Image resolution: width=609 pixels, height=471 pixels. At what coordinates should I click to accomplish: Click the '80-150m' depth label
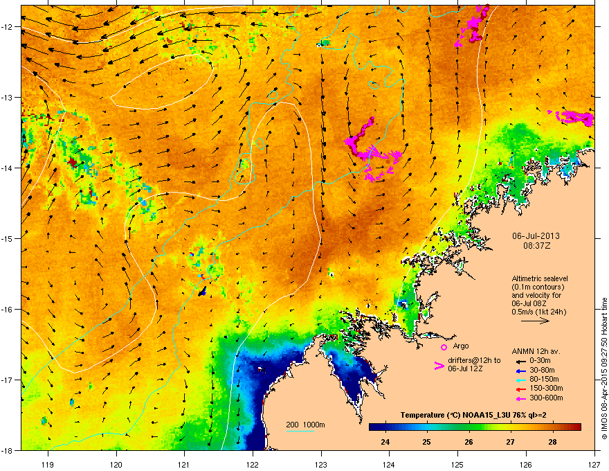(544, 379)
